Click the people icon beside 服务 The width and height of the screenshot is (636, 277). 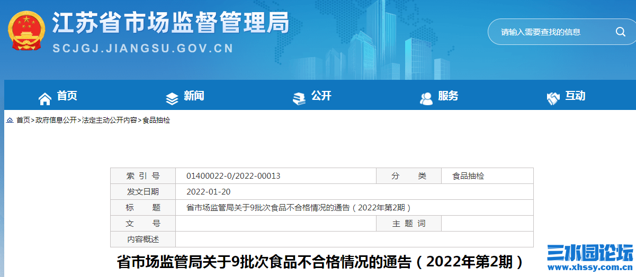click(x=426, y=98)
